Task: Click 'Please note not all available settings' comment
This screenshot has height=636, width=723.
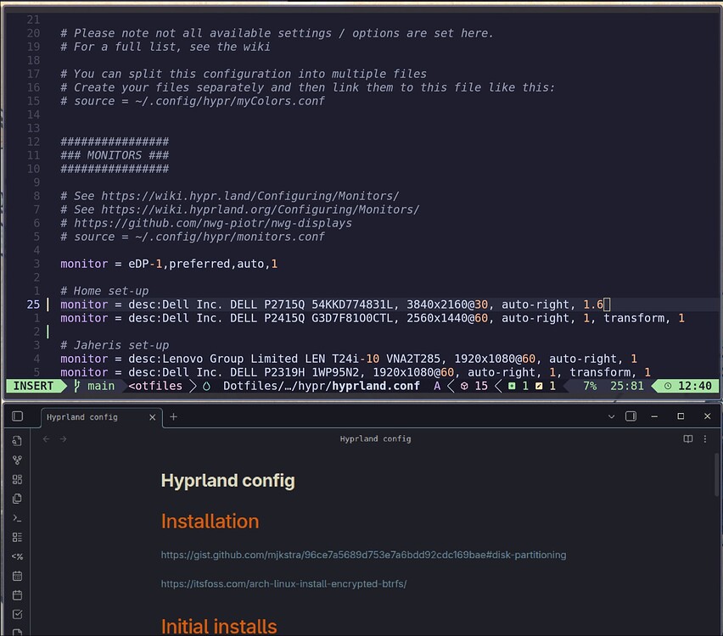Action: click(x=277, y=33)
